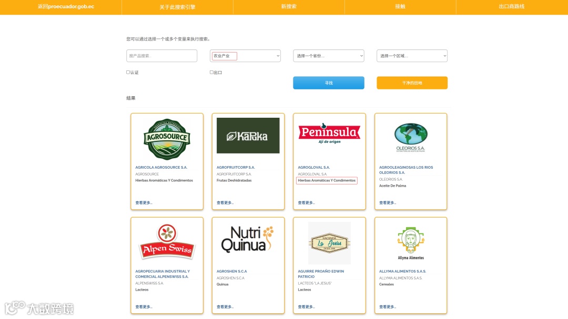Click Lacteos text on La Jesus card
This screenshot has height=319, width=568.
click(305, 290)
